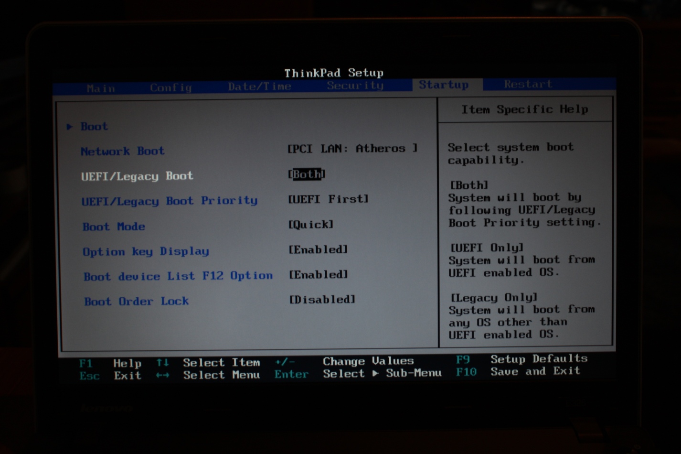Click the Item Specific Help header

(x=524, y=109)
